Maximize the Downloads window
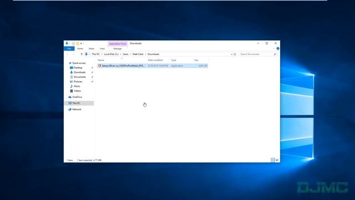 [267, 43]
